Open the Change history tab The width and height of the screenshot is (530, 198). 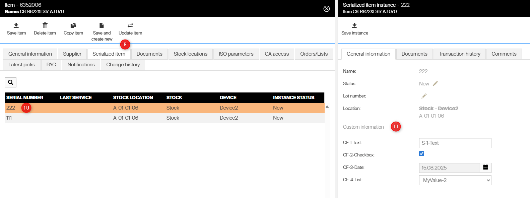coord(123,65)
